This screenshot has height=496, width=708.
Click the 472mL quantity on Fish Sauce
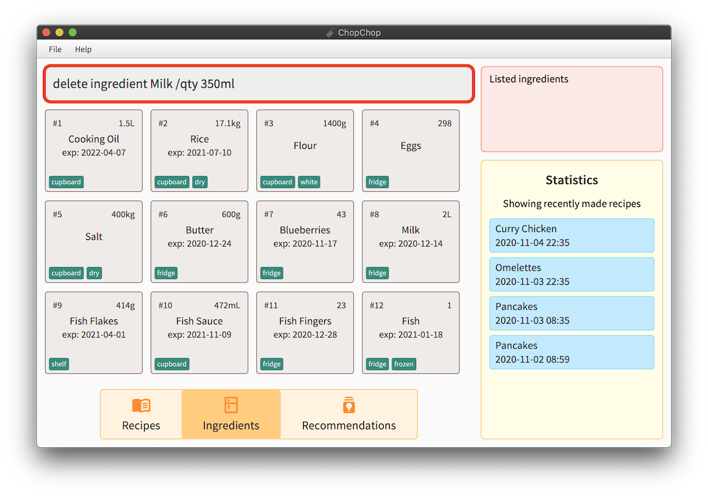pyautogui.click(x=227, y=306)
